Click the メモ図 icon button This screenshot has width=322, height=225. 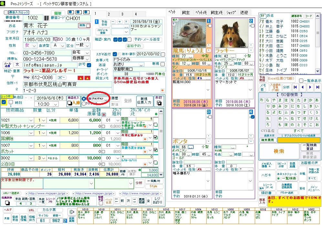pyautogui.click(x=263, y=87)
